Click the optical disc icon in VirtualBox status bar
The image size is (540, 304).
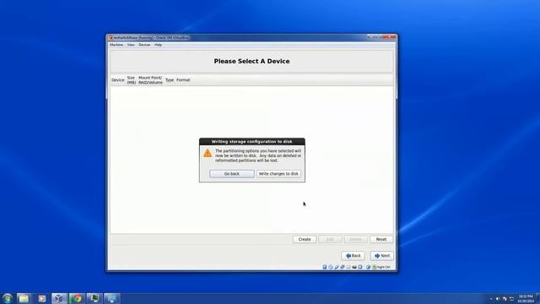[x=331, y=267]
